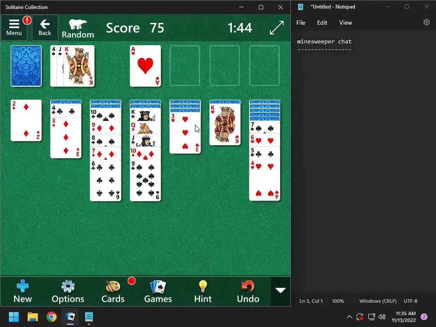Click the fourth empty foundation slot
436x327 pixels.
coord(264,66)
